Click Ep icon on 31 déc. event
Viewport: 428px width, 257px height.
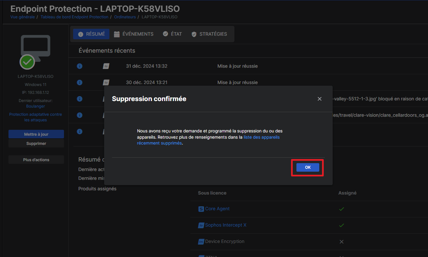(106, 66)
